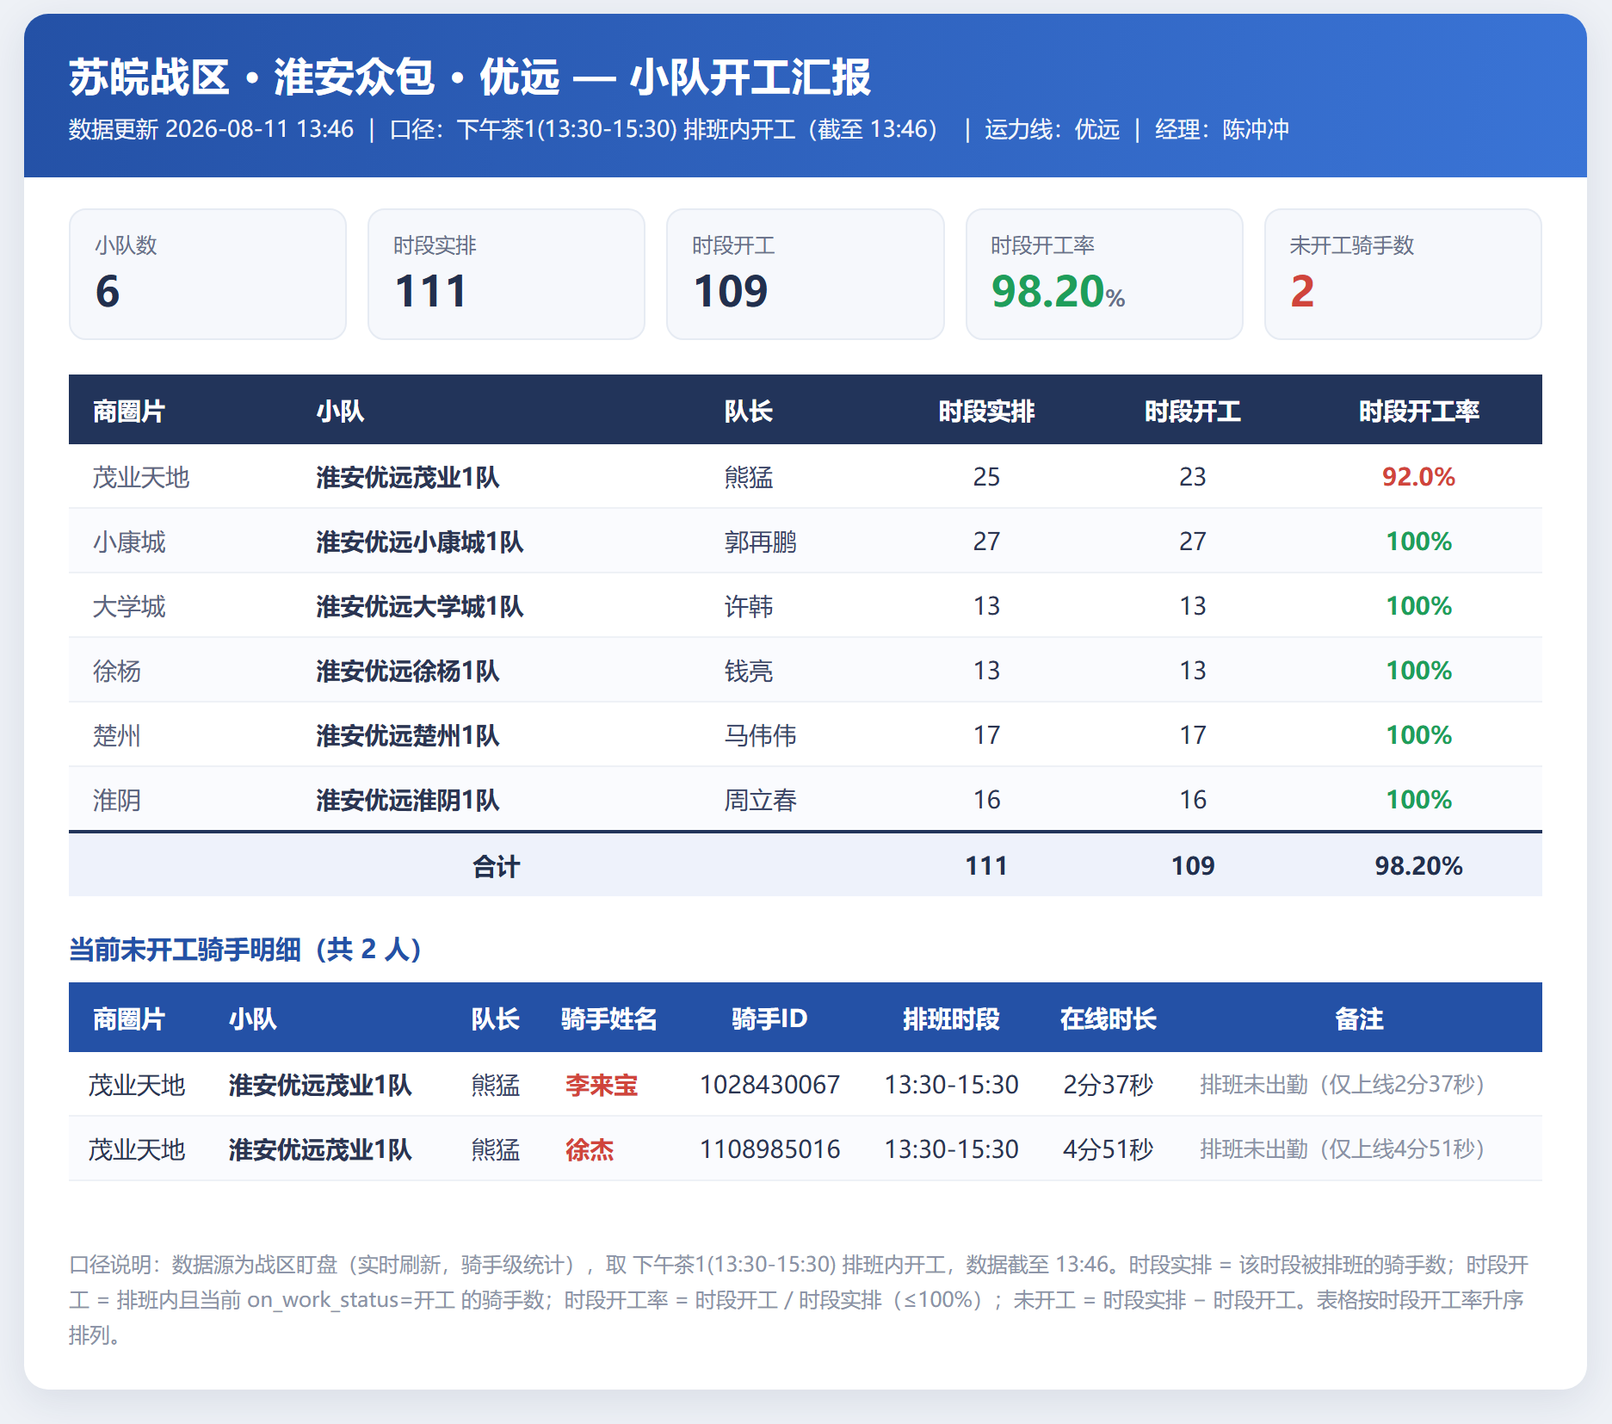This screenshot has width=1612, height=1424.
Task: Select 淮安优远淮阴1队 team name
Action: point(407,800)
